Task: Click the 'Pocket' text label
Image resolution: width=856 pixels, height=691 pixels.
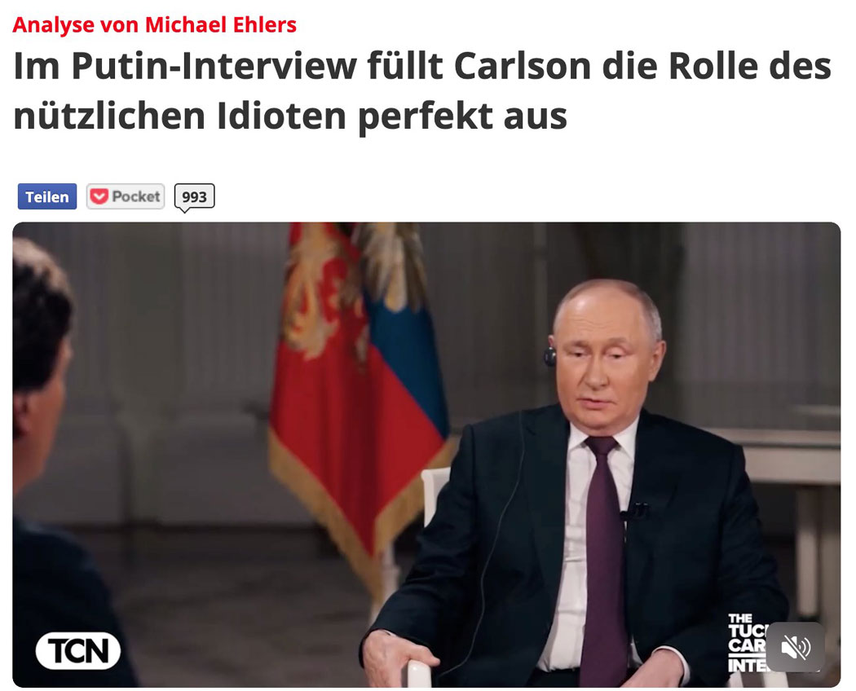Action: click(136, 196)
